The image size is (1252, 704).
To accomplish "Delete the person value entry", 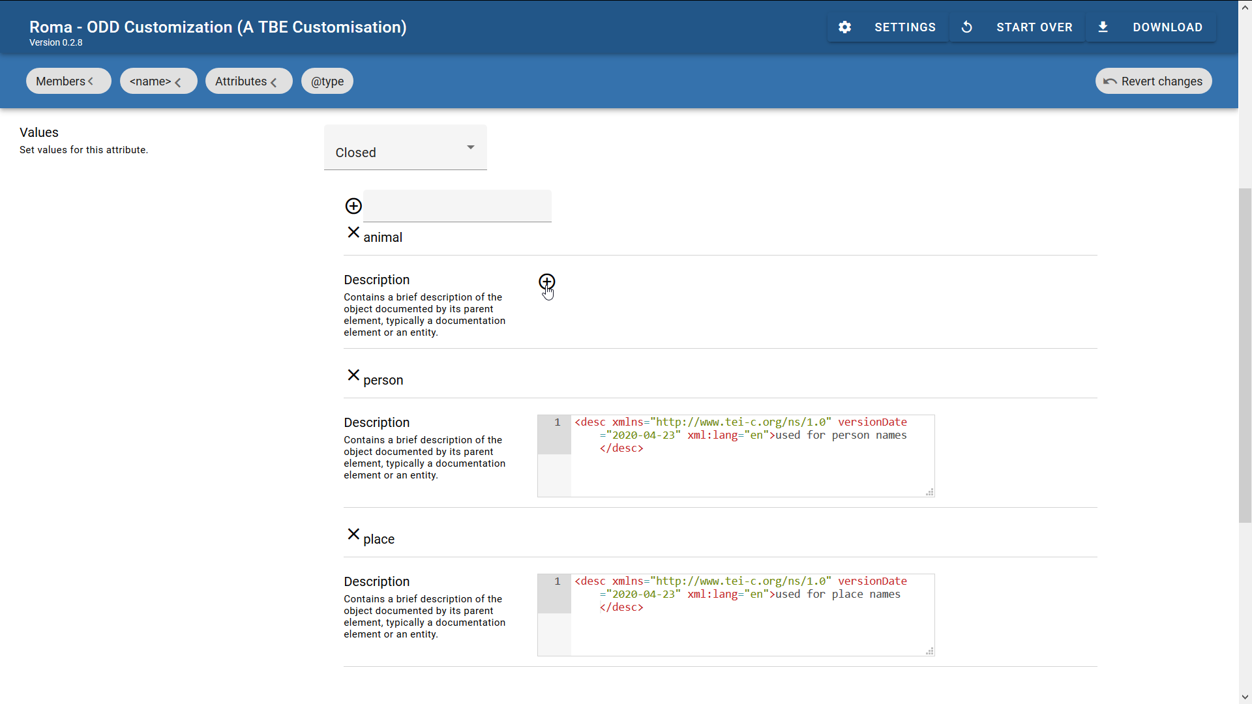I will (353, 375).
